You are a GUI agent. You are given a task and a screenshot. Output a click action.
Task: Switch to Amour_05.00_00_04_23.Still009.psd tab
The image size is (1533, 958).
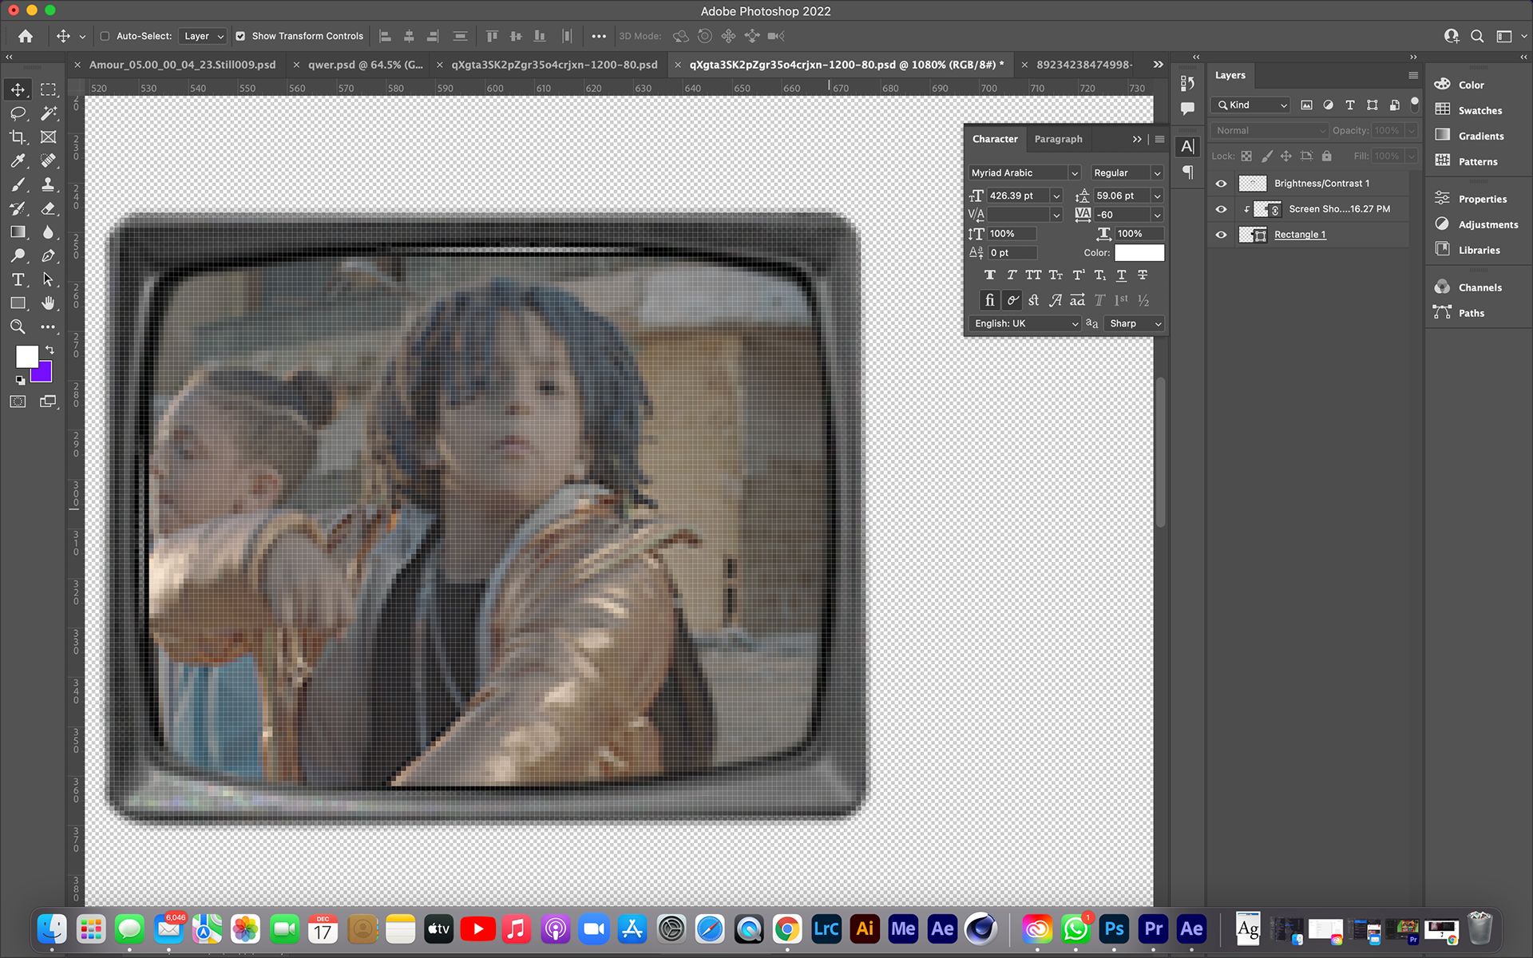[182, 65]
